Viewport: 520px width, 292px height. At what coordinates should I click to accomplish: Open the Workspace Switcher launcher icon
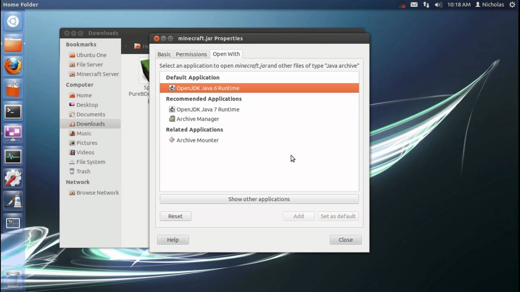pos(13,223)
